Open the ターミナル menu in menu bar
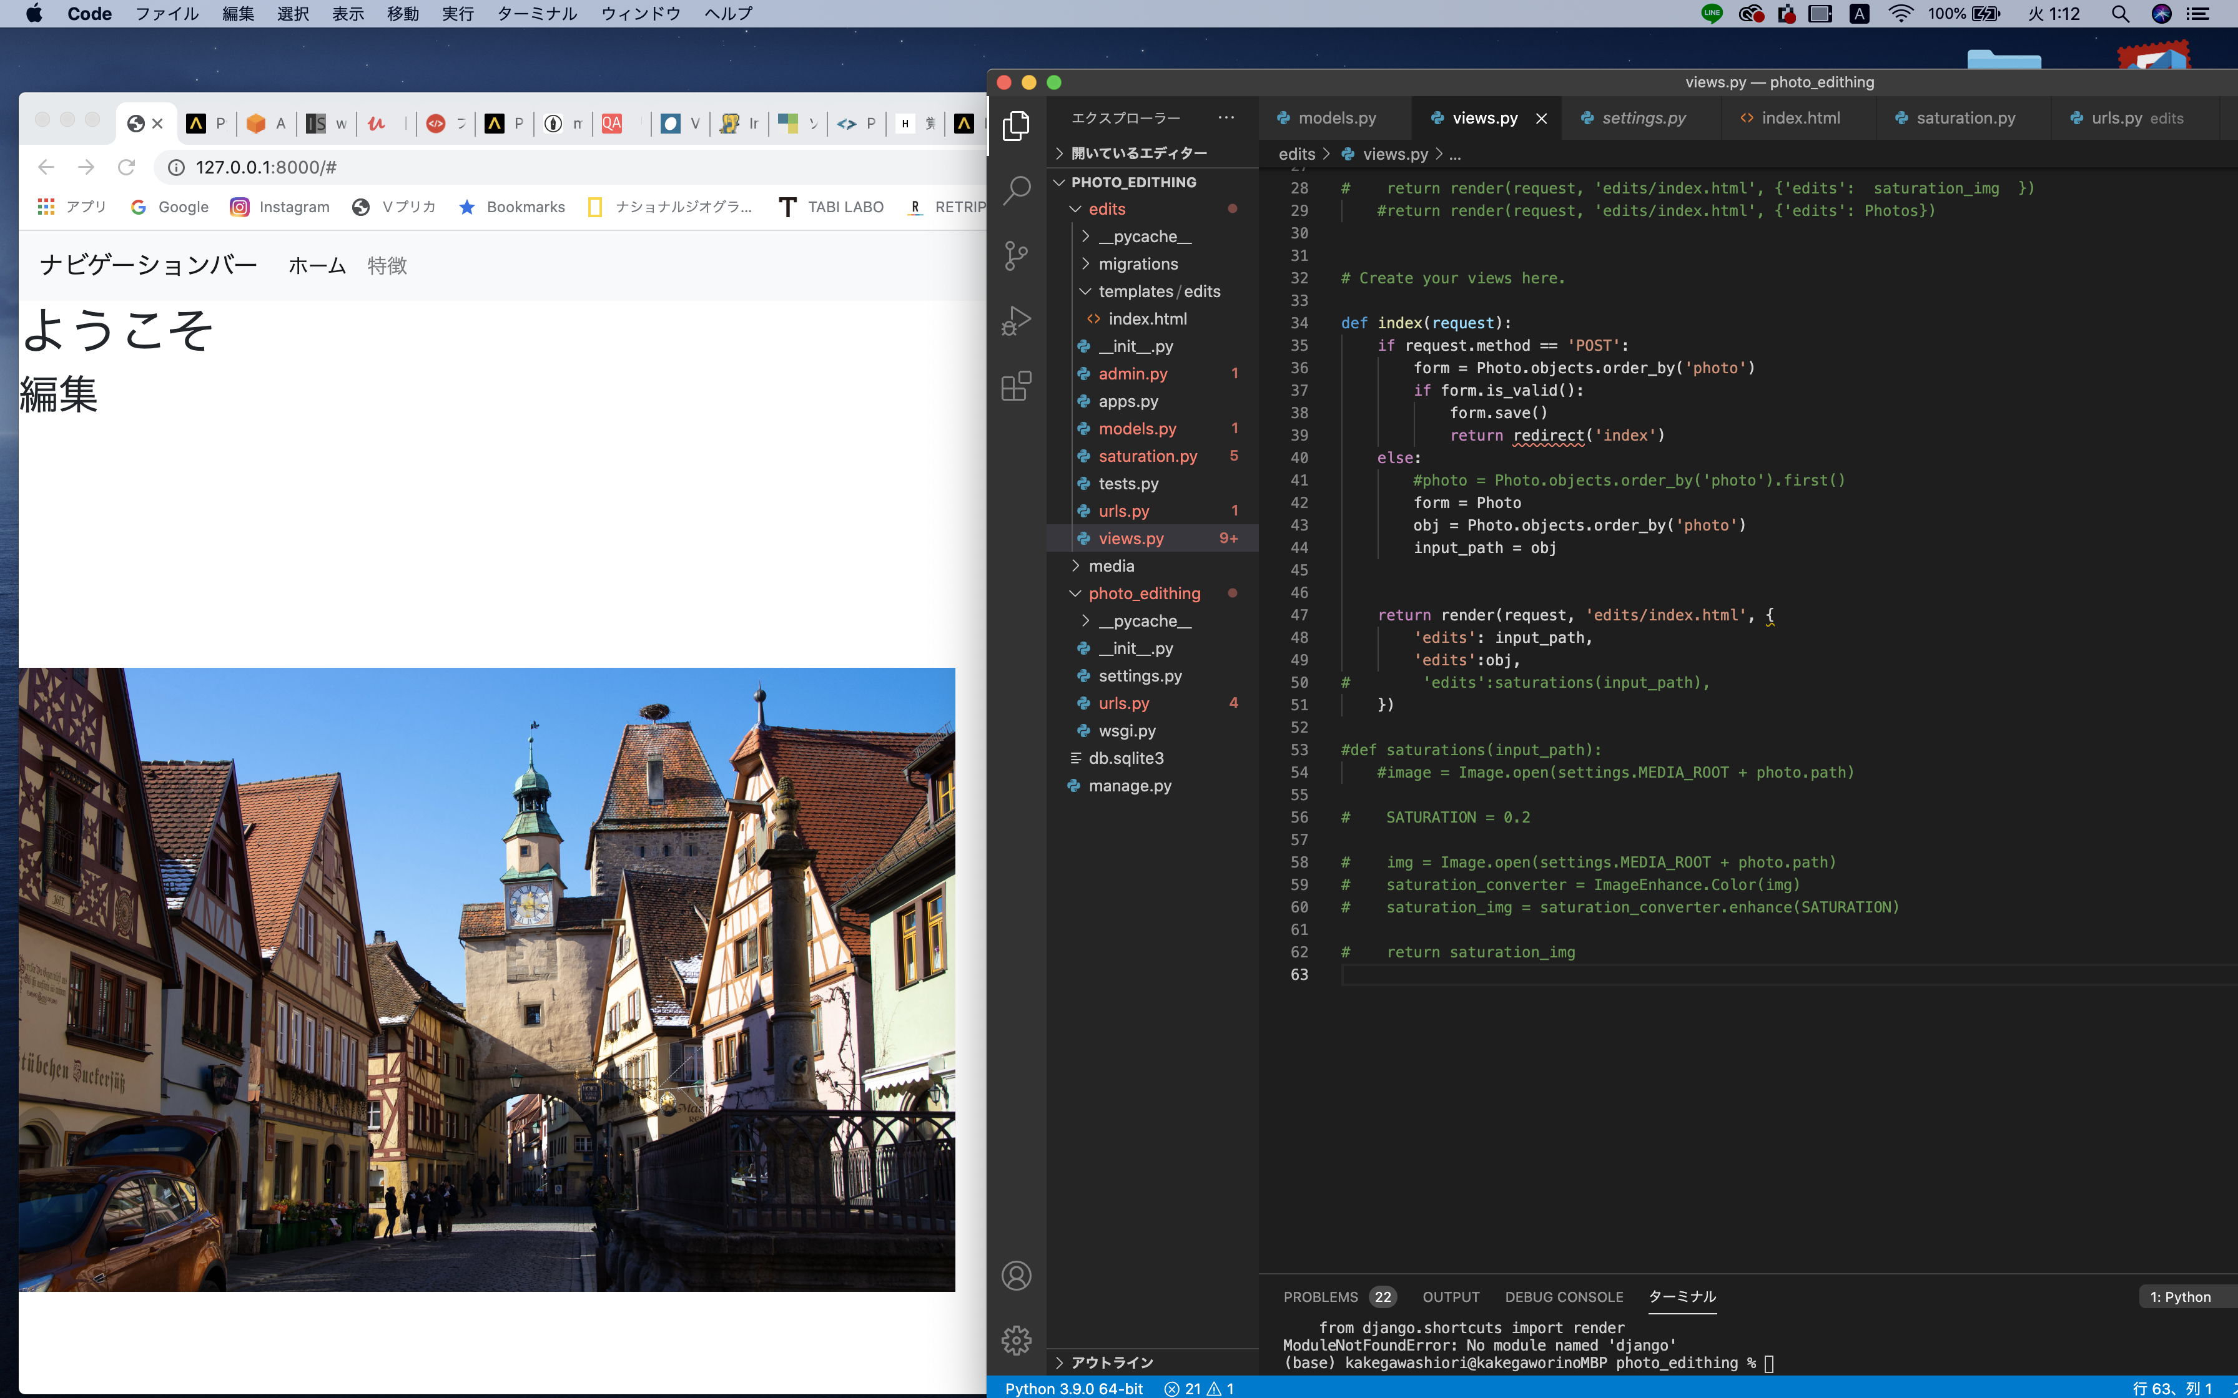The image size is (2238, 1398). 536,14
